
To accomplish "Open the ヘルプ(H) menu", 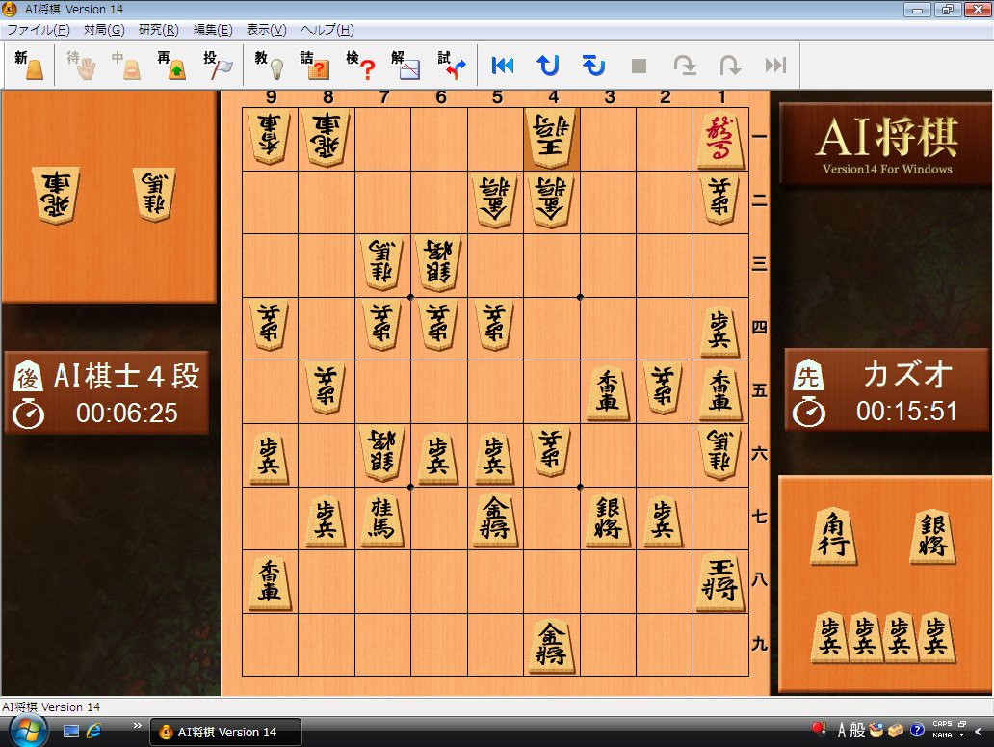I will [327, 30].
